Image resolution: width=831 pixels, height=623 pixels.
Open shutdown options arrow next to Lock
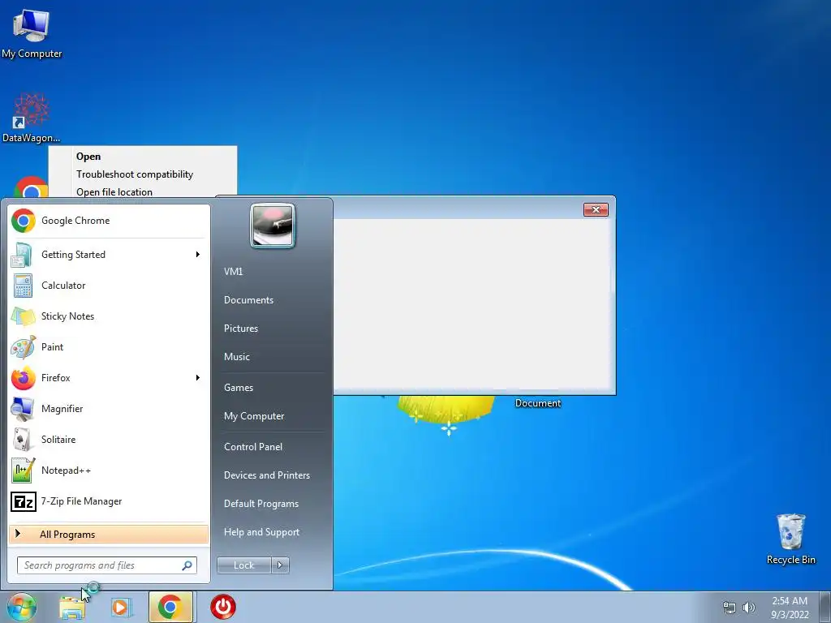[x=280, y=565]
